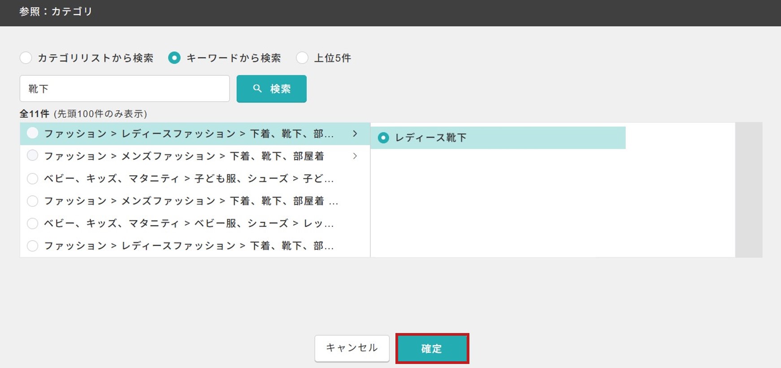Click the 参照：カテゴリ dialog title
Viewport: 781px width, 368px height.
point(56,12)
